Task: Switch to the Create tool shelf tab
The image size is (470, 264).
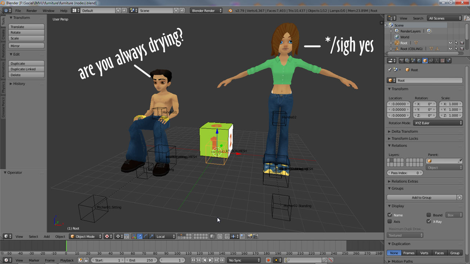Action: point(3,34)
